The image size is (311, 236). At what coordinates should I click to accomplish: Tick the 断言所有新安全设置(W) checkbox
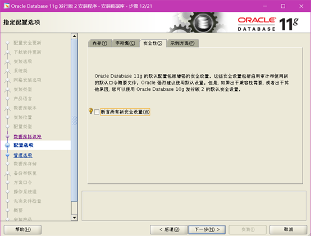click(97, 112)
